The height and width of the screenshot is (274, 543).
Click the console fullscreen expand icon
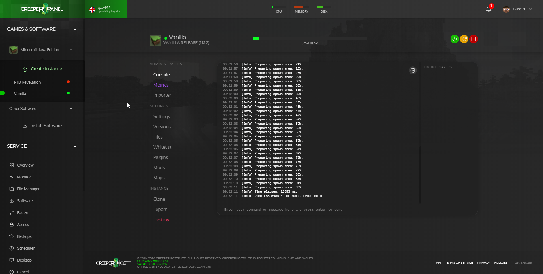(x=413, y=70)
